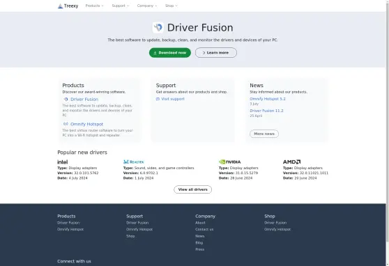Click the Driver Fusion icon in Products card
This screenshot has height=266, width=389.
pyautogui.click(x=66, y=99)
